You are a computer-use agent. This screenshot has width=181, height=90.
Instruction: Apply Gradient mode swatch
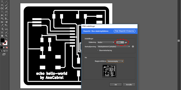point(4,47)
